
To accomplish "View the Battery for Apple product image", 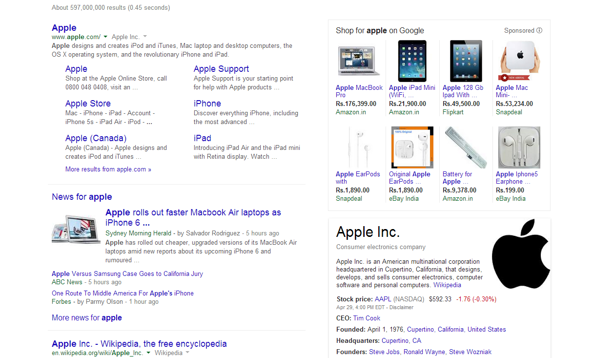I will tap(466, 147).
